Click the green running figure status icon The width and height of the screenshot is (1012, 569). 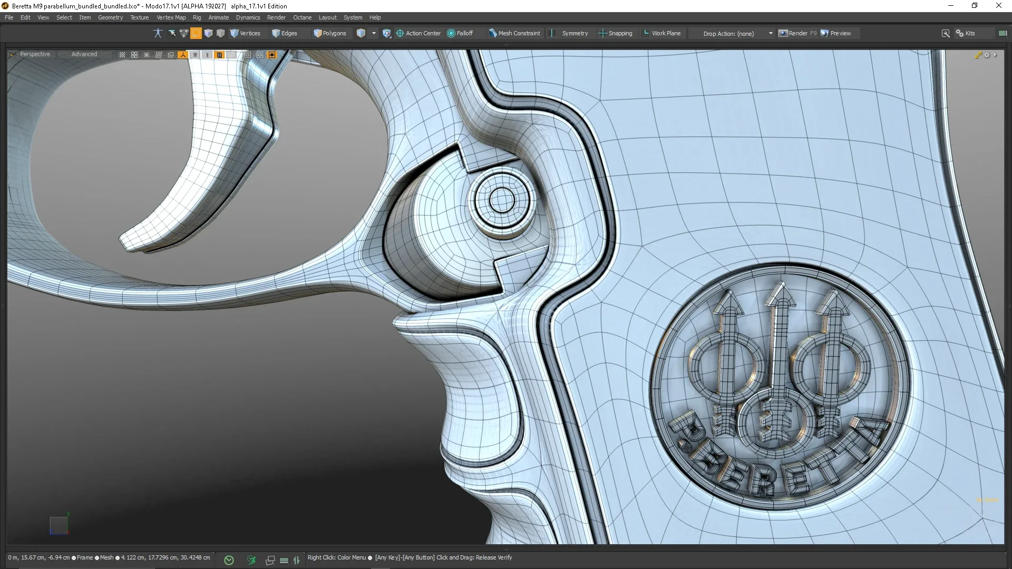coord(251,560)
